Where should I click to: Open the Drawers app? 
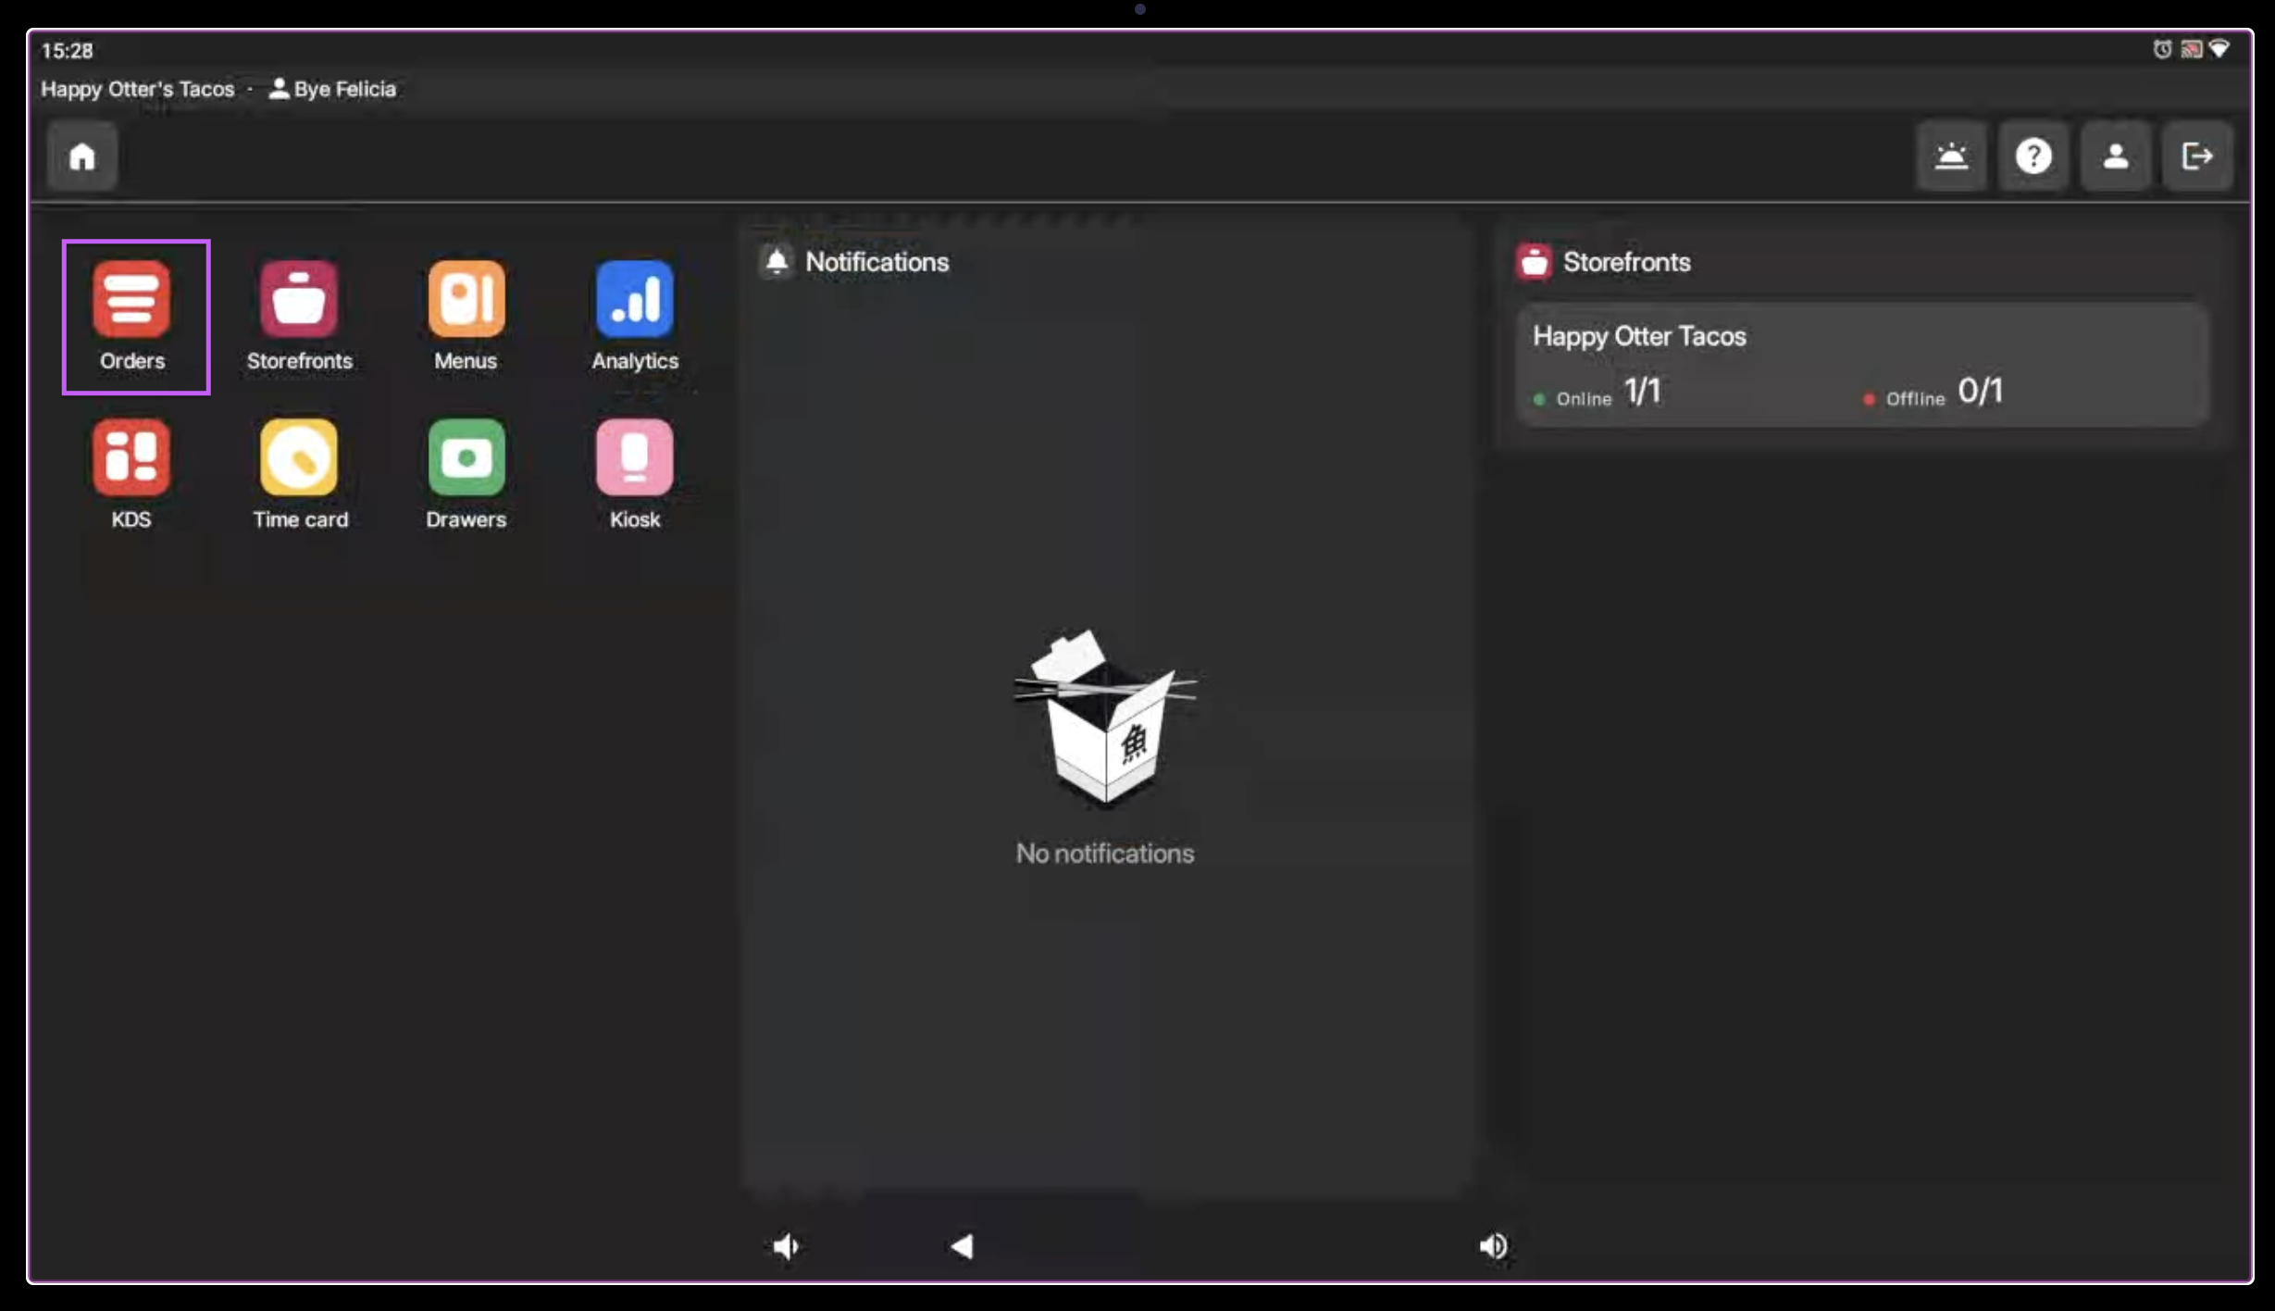click(466, 458)
